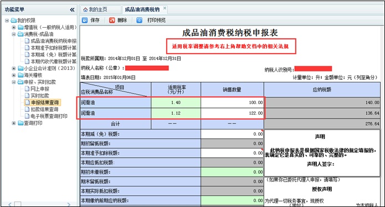Collapse the 功能菜单 sidebar with double-arrow
The image size is (385, 207).
(x=72, y=10)
